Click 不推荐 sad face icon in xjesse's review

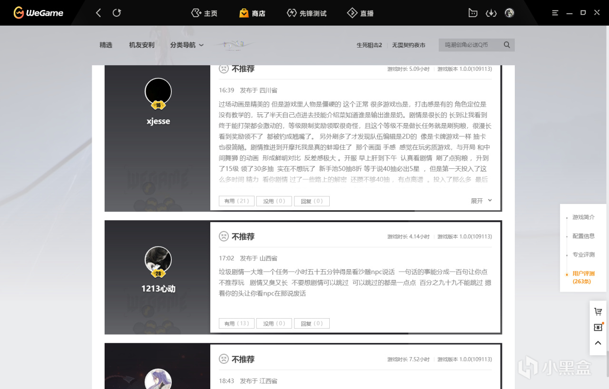pyautogui.click(x=224, y=68)
